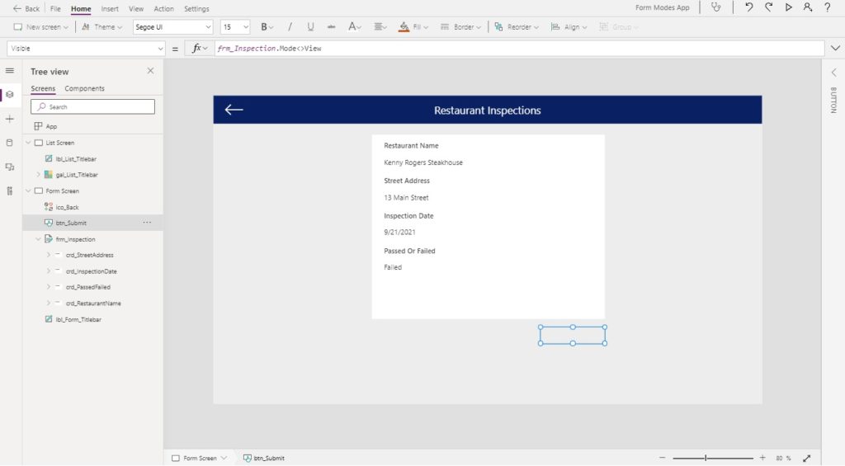Open the File menu
Image resolution: width=845 pixels, height=466 pixels.
(55, 8)
